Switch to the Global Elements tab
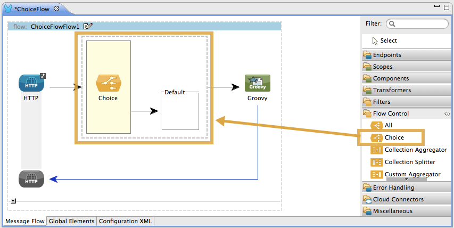Viewport: 454px width, 228px height. pyautogui.click(x=71, y=221)
